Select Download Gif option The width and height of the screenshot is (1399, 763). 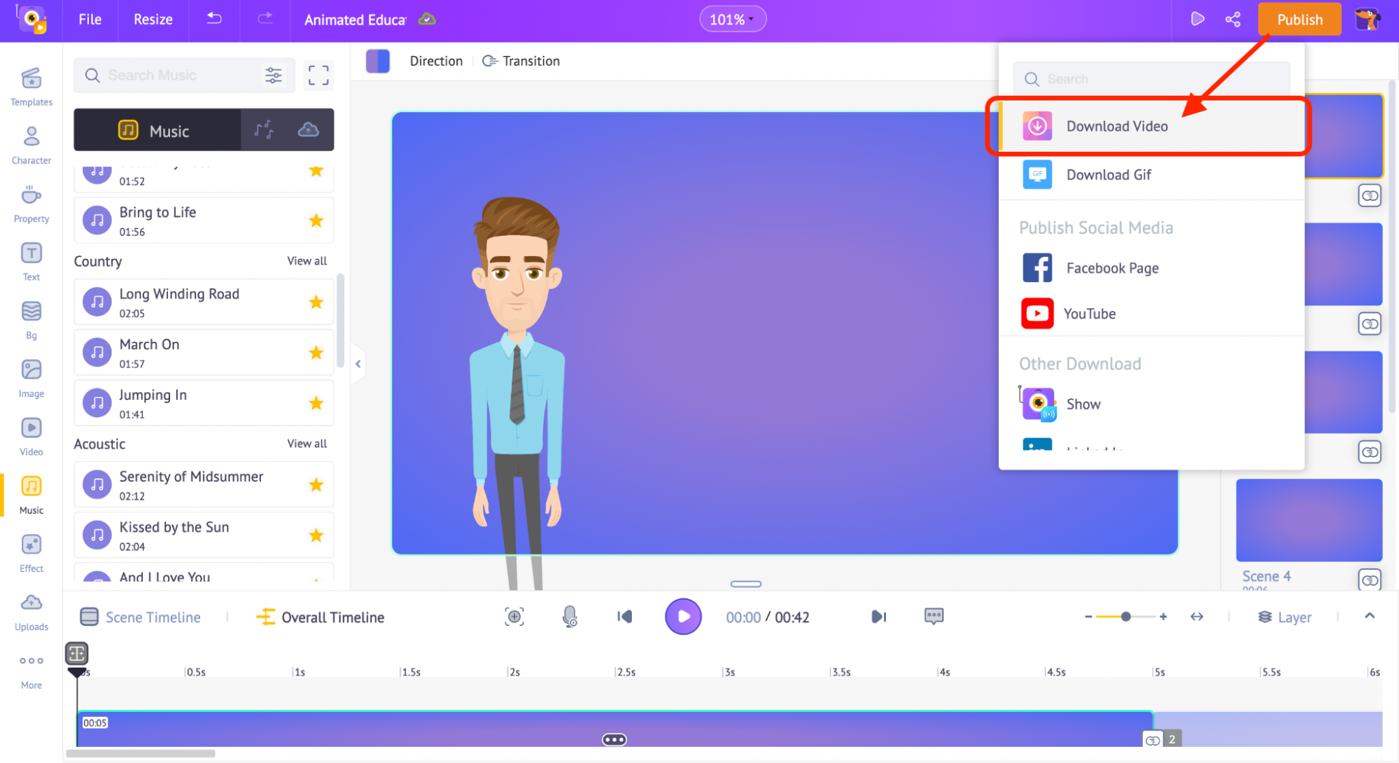click(1109, 174)
